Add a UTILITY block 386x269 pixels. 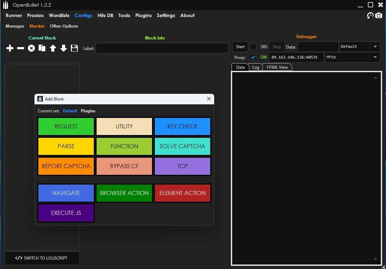tap(124, 126)
